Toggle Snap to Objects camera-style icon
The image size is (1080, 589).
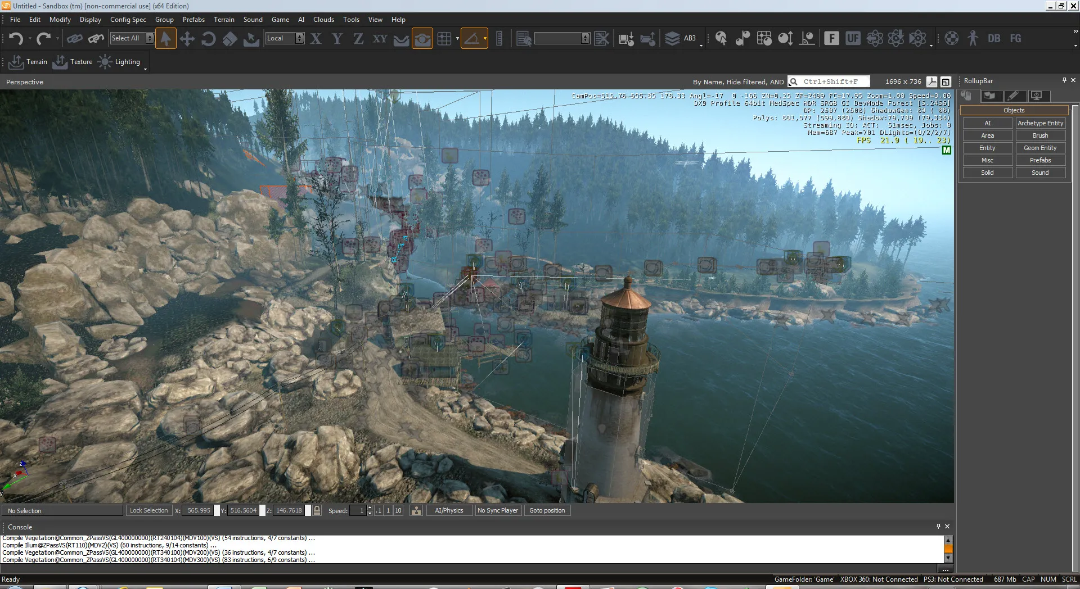click(422, 39)
